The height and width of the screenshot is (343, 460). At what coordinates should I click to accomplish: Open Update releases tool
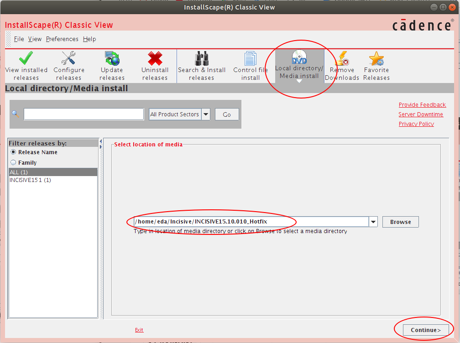pos(112,66)
